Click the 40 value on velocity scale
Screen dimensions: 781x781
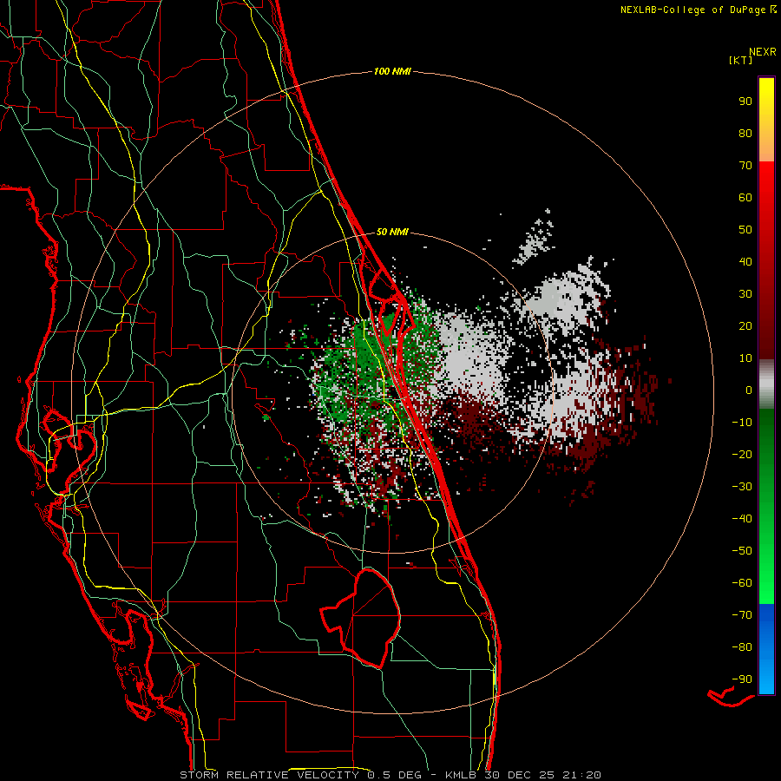pos(745,262)
